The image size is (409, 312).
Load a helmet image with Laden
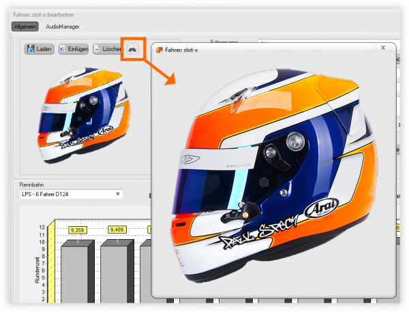click(x=40, y=49)
